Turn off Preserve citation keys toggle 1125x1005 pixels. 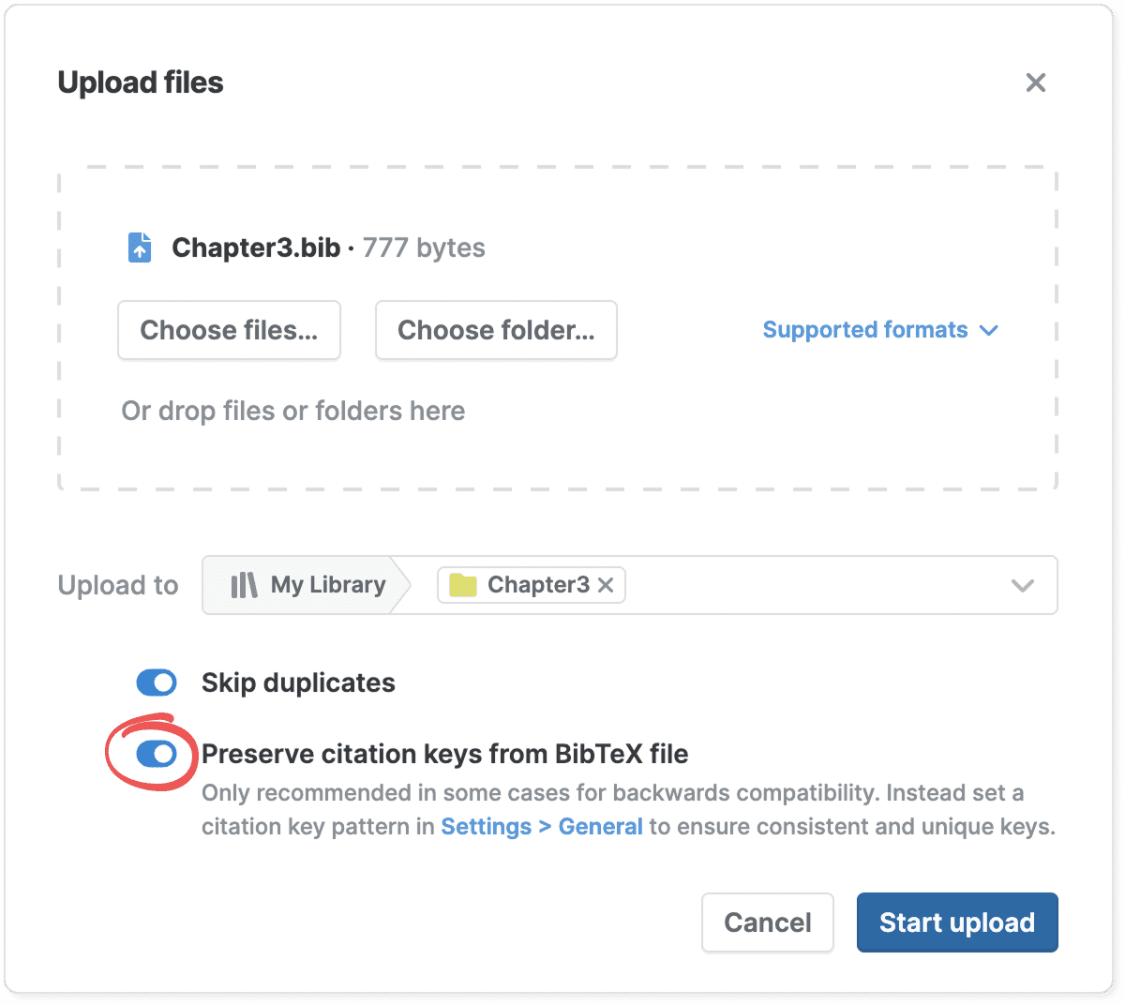[x=157, y=754]
